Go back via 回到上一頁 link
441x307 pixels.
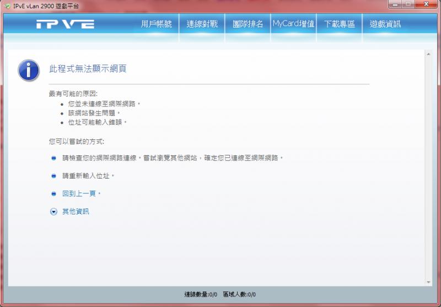point(79,193)
